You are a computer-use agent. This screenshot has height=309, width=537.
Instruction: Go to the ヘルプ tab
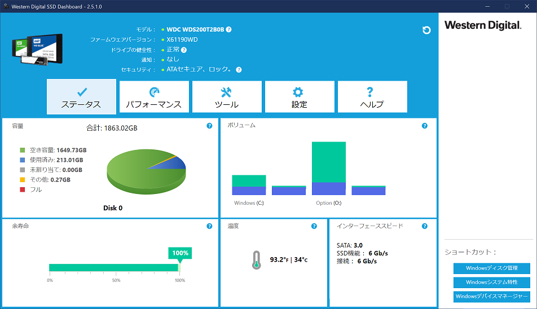tap(372, 97)
